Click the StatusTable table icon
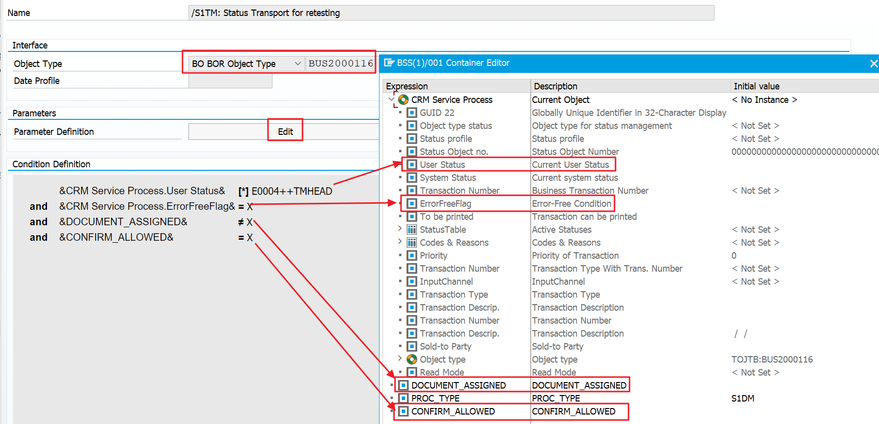 tap(411, 230)
